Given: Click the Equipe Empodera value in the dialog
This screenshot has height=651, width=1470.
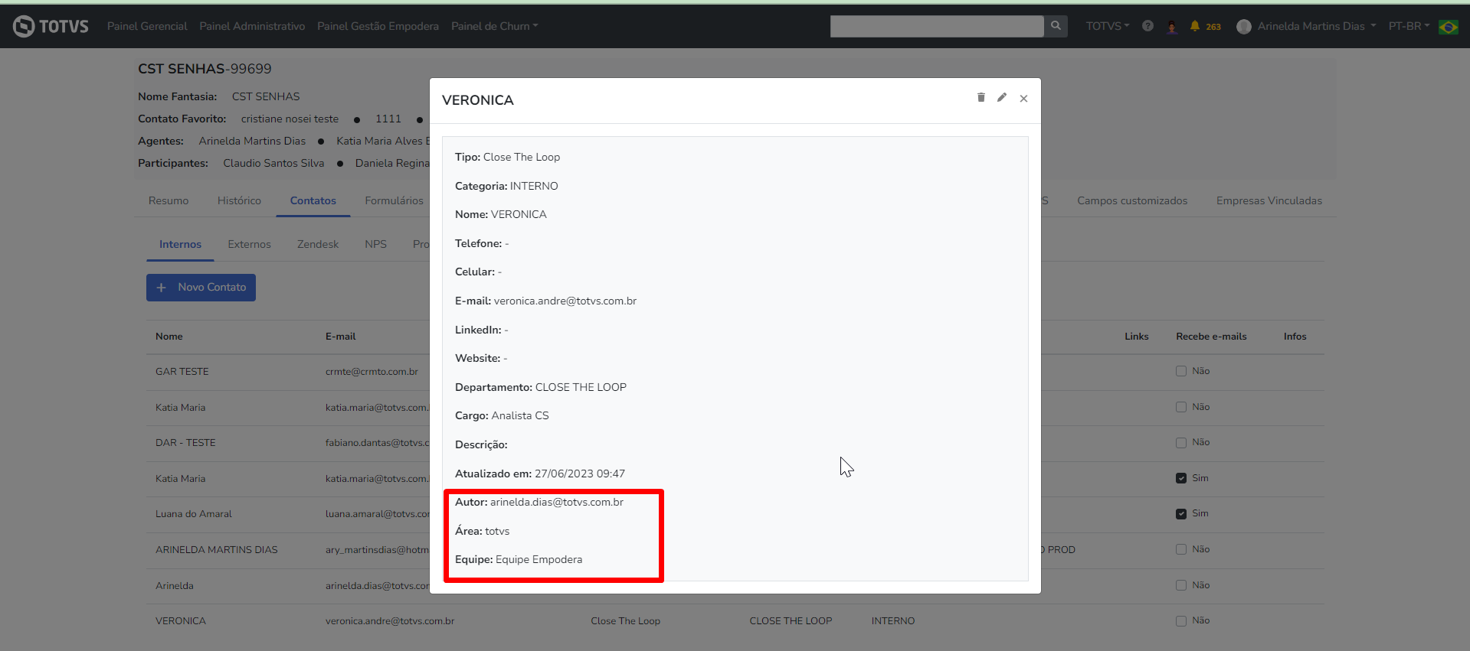Looking at the screenshot, I should [539, 559].
